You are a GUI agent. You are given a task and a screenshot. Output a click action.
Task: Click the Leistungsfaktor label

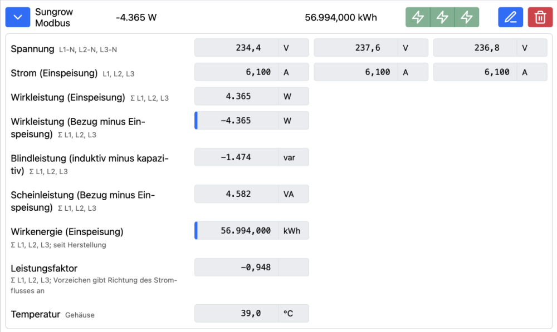pyautogui.click(x=44, y=268)
